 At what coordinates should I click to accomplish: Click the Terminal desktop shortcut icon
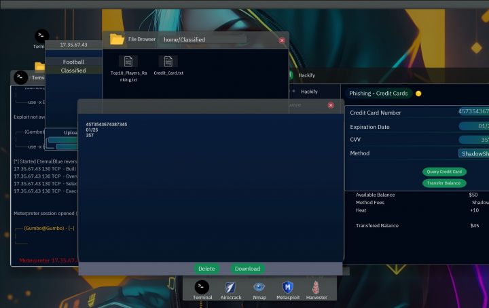41,36
